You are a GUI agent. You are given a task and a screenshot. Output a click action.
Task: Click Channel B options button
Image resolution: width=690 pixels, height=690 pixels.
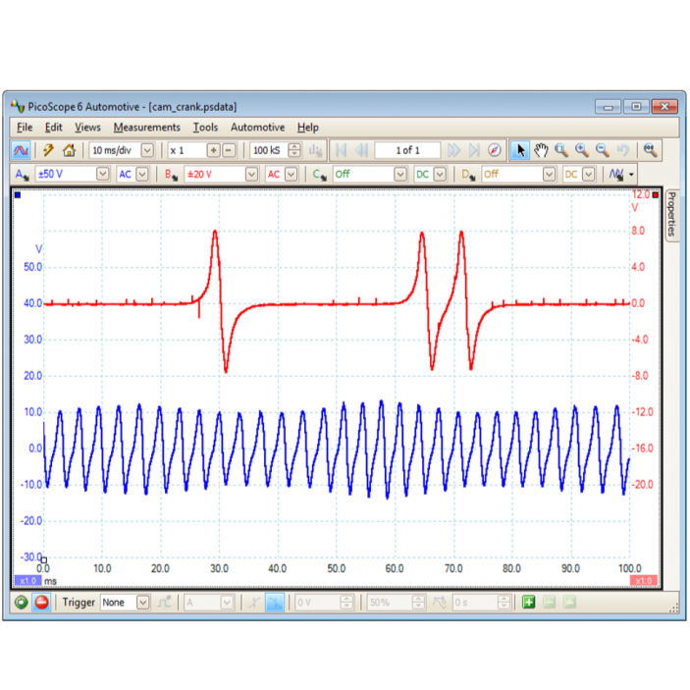pyautogui.click(x=171, y=174)
